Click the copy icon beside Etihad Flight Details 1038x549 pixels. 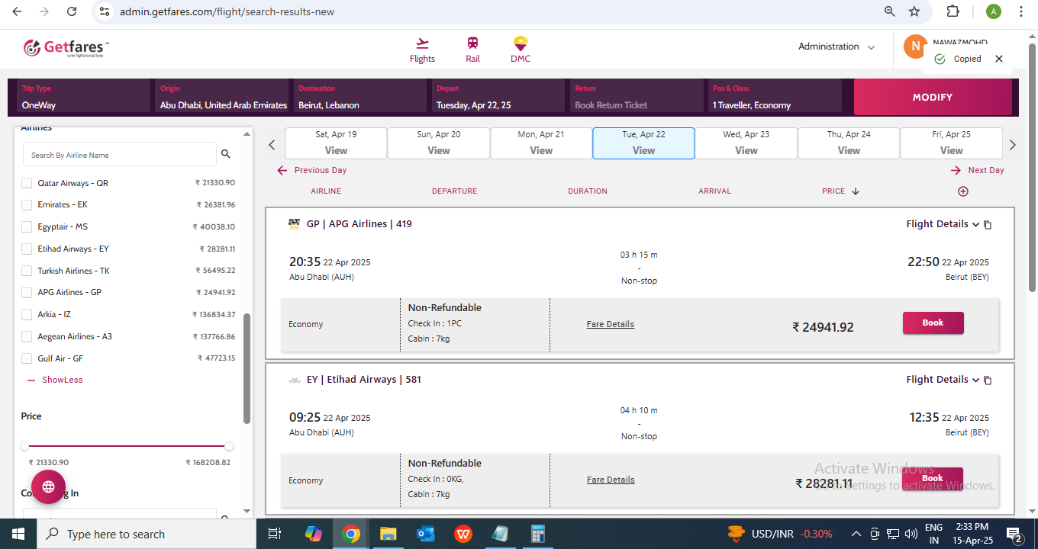pyautogui.click(x=988, y=380)
